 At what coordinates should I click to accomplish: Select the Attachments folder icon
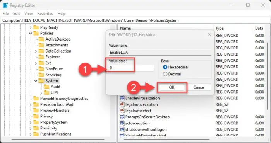click(41, 45)
